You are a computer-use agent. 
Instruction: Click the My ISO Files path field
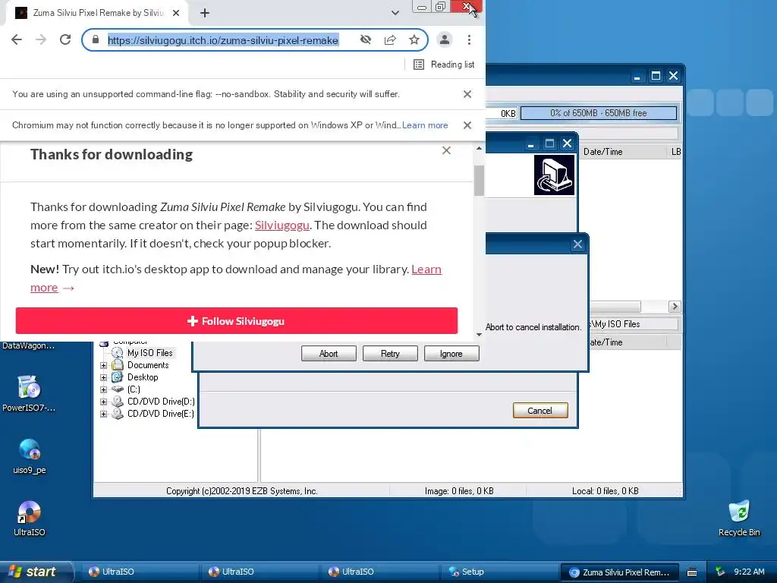click(634, 324)
